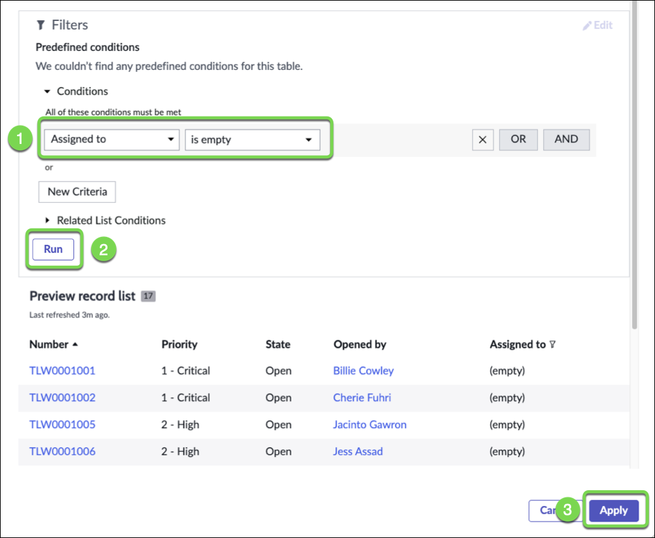Expand Related List Conditions
655x538 pixels.
click(47, 221)
